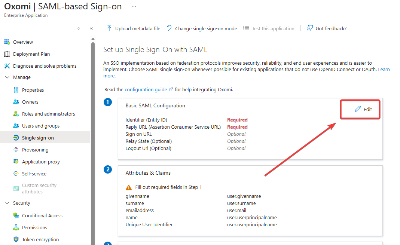Image resolution: width=400 pixels, height=245 pixels.
Task: Click the sidebar vertical scrollbar
Action: point(93,142)
